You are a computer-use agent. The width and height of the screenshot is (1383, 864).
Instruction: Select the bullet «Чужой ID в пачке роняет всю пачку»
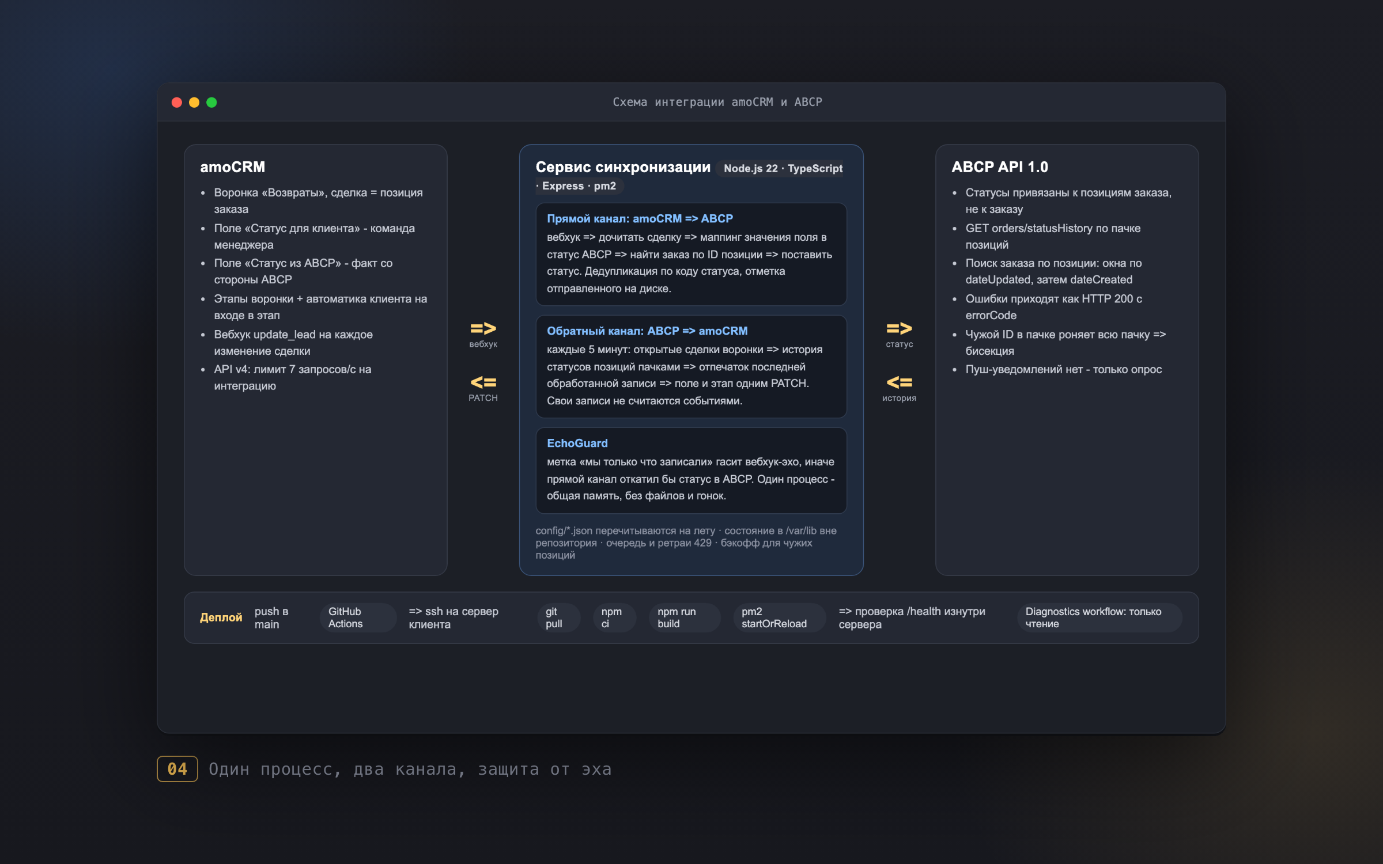(x=1065, y=343)
